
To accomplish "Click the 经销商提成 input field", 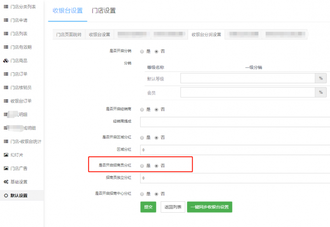I will tap(235, 122).
